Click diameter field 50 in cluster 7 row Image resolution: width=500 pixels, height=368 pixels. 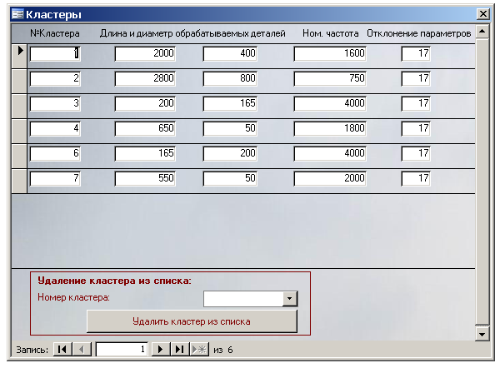tap(230, 178)
